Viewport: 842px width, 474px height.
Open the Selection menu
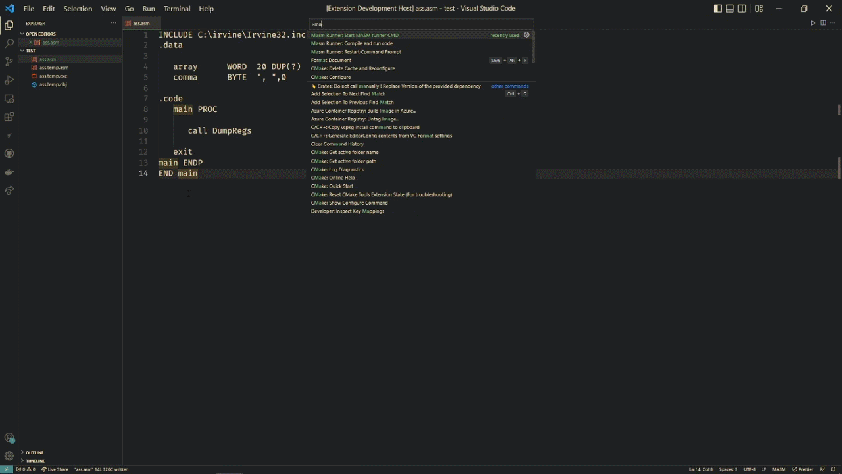(x=78, y=9)
